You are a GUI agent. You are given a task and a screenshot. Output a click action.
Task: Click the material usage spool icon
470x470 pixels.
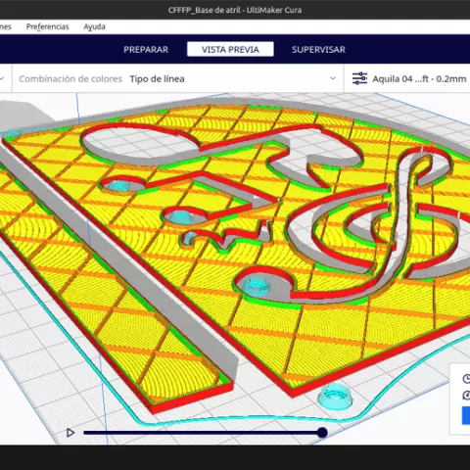pos(466,396)
